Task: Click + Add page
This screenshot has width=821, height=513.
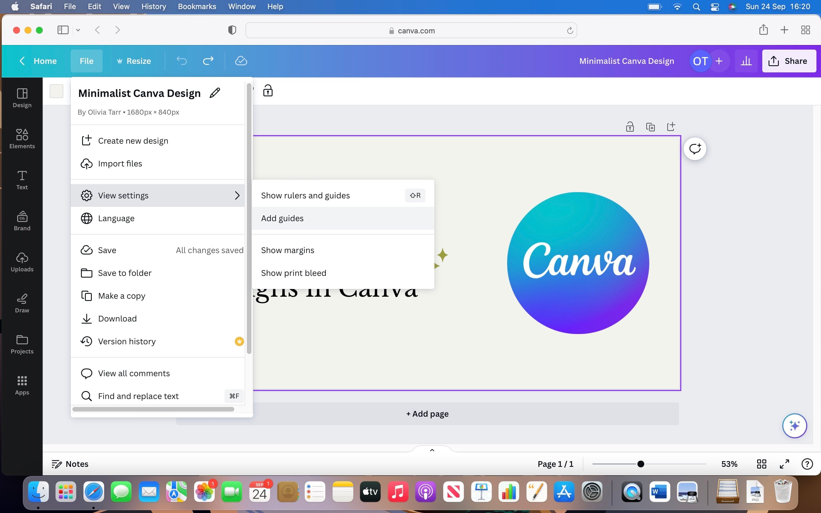Action: click(x=428, y=414)
